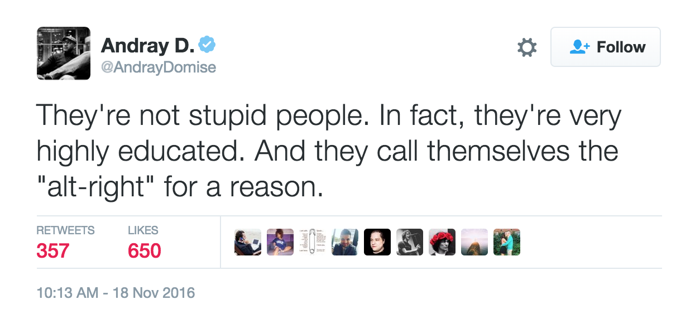Click the Follow button
This screenshot has height=309, width=700.
tap(606, 47)
